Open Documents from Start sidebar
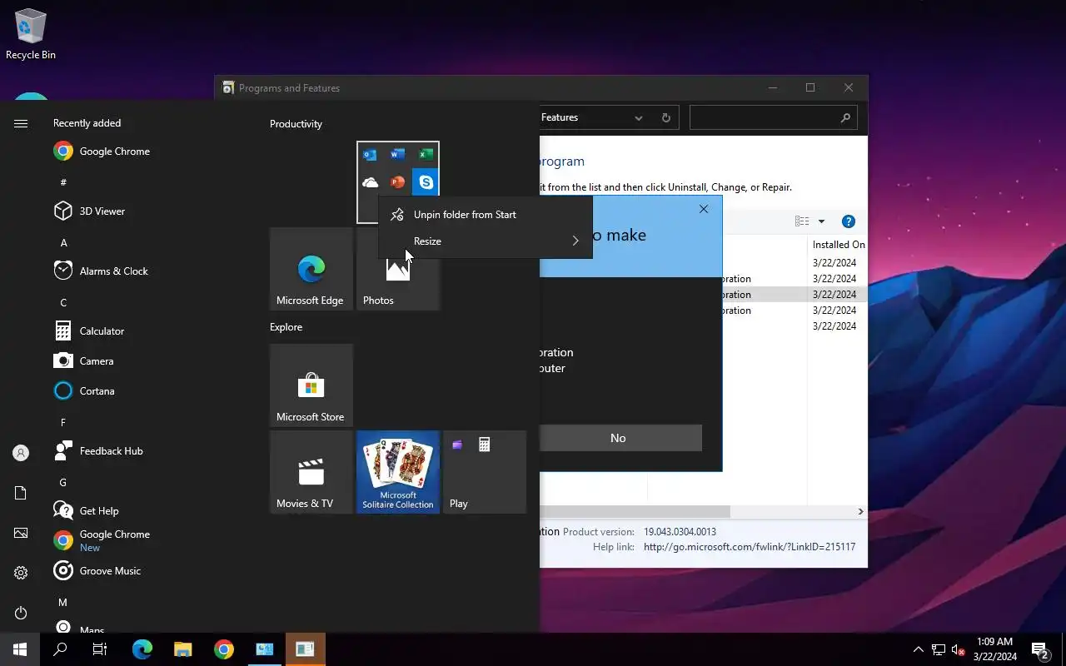This screenshot has height=666, width=1066. coord(21,493)
